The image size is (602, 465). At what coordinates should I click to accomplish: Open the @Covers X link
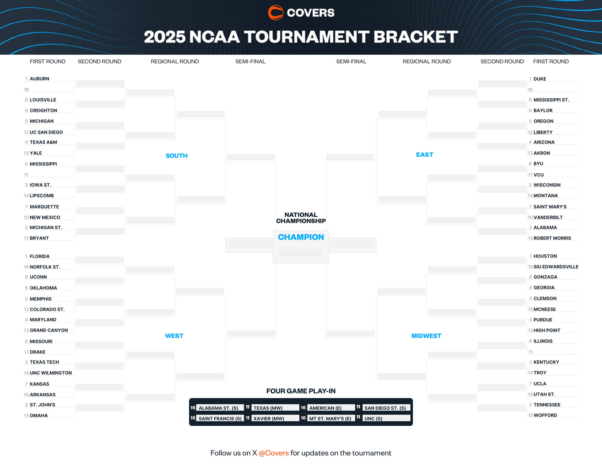click(x=273, y=453)
